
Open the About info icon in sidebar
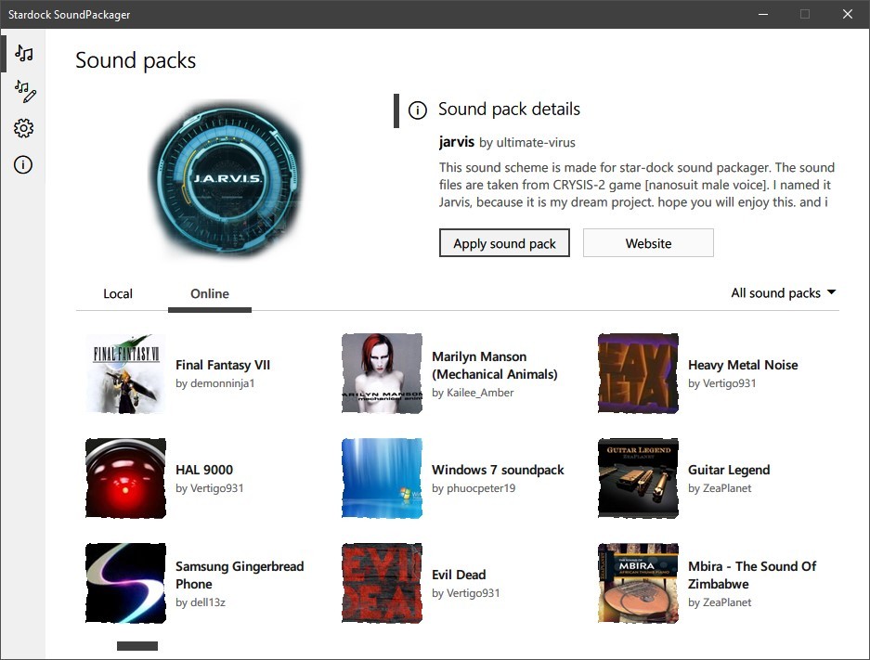click(x=23, y=164)
